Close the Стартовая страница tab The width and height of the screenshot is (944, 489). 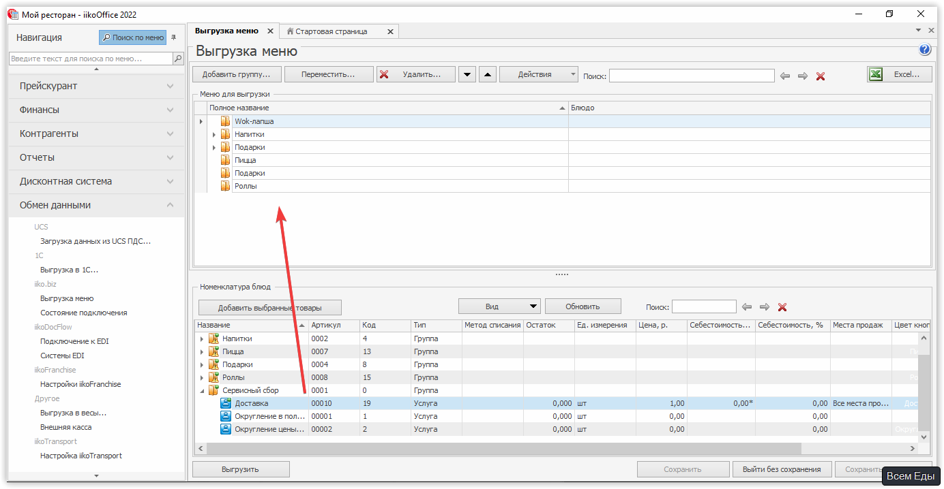[x=390, y=31]
